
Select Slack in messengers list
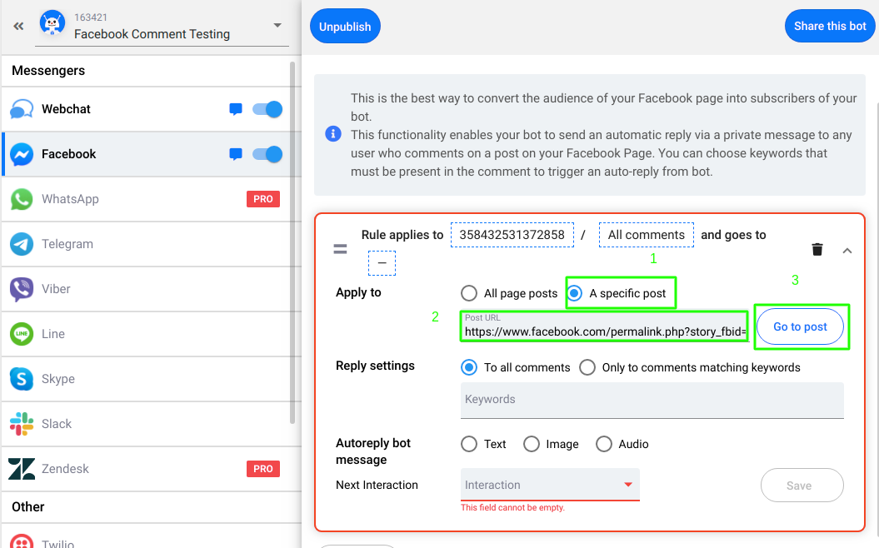(x=152, y=424)
